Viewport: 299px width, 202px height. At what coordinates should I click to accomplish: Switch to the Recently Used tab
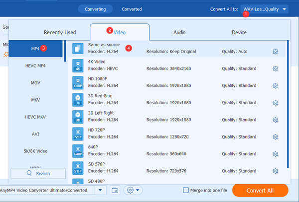60,32
